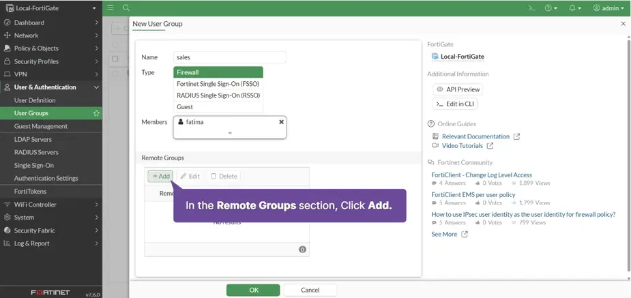The image size is (631, 298).
Task: Click the System gear icon
Action: tap(7, 217)
